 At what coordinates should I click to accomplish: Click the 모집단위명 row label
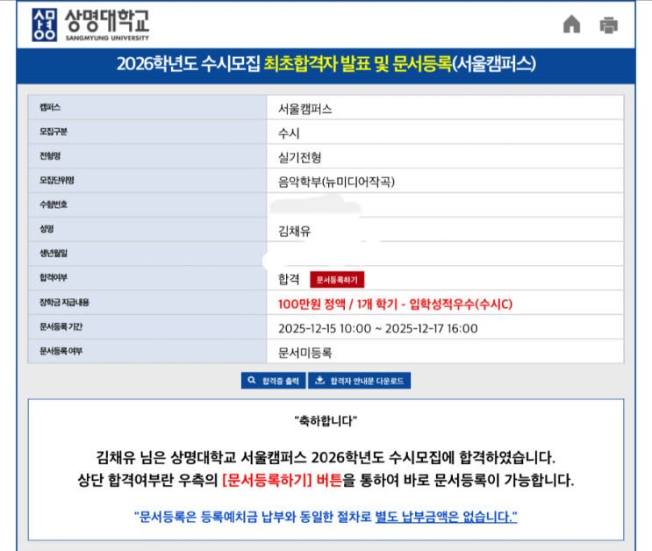point(57,180)
